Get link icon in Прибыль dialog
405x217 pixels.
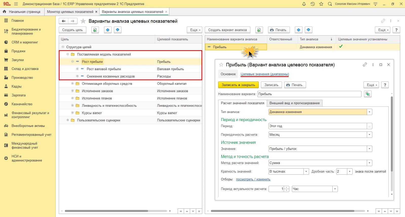click(365, 65)
